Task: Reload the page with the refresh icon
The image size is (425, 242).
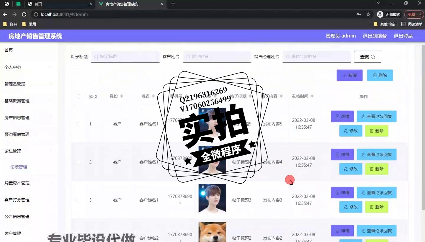Action: coord(24,14)
